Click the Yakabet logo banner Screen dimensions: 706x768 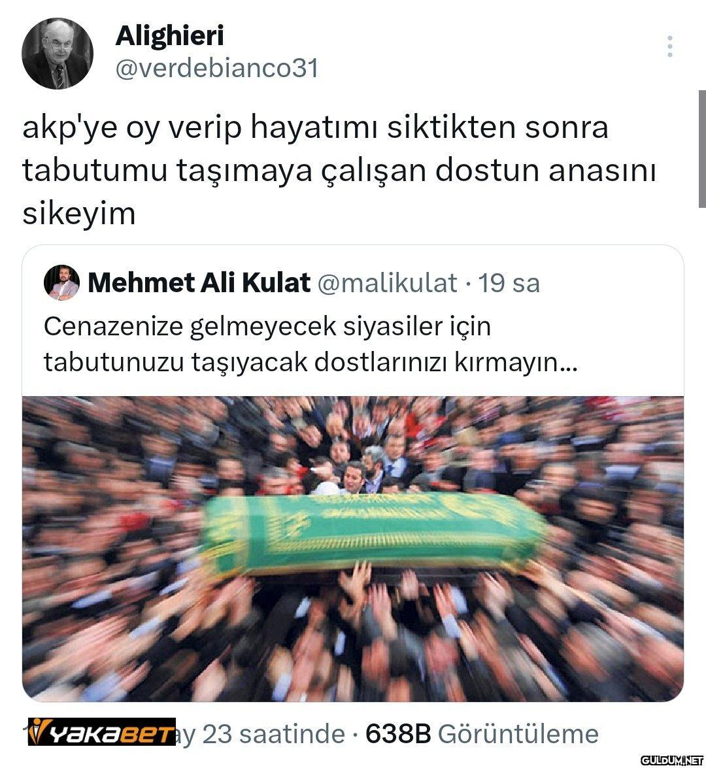pyautogui.click(x=101, y=732)
